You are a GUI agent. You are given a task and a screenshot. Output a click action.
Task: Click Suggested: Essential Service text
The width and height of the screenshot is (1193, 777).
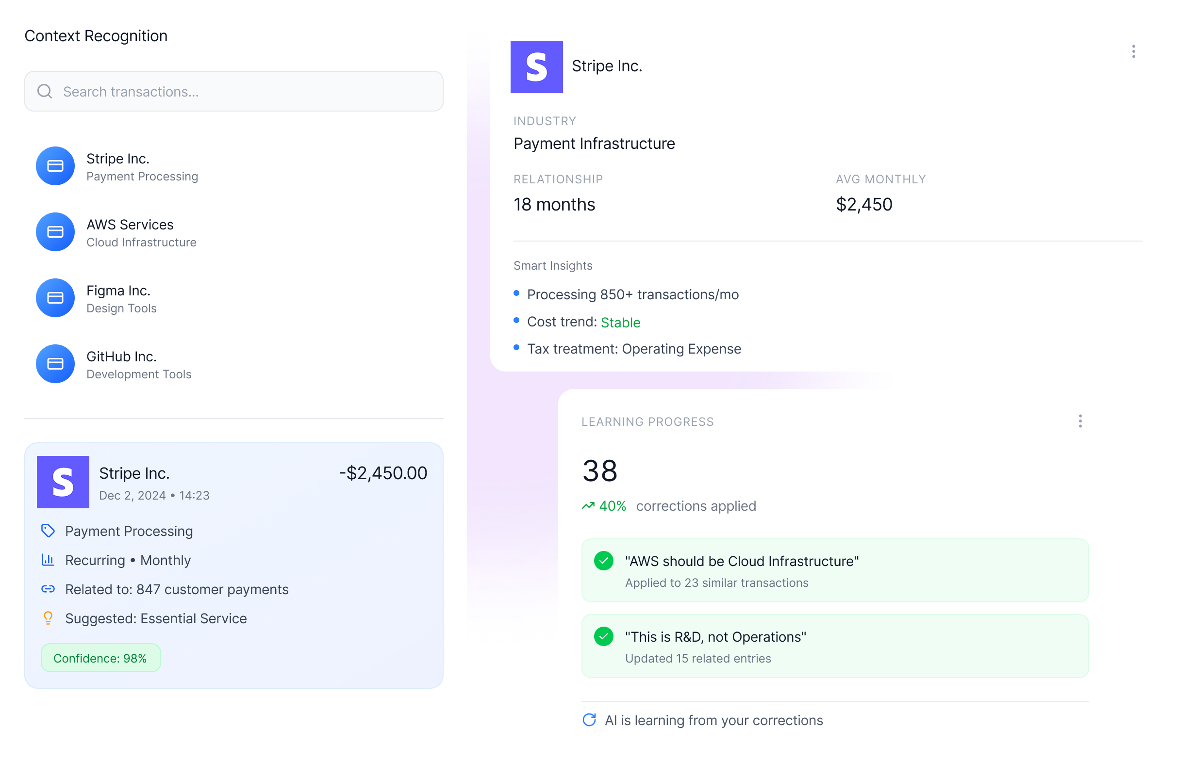click(156, 618)
